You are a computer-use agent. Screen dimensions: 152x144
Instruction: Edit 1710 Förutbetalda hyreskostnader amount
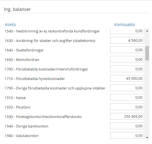point(127,78)
